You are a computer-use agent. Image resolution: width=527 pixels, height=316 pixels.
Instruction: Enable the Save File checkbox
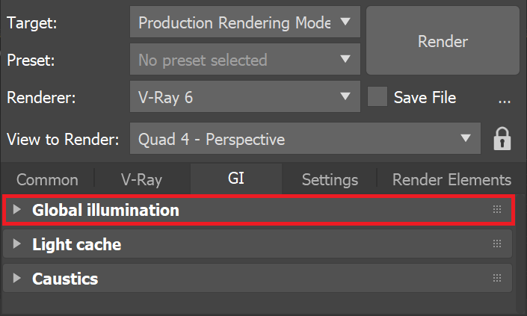pyautogui.click(x=377, y=96)
